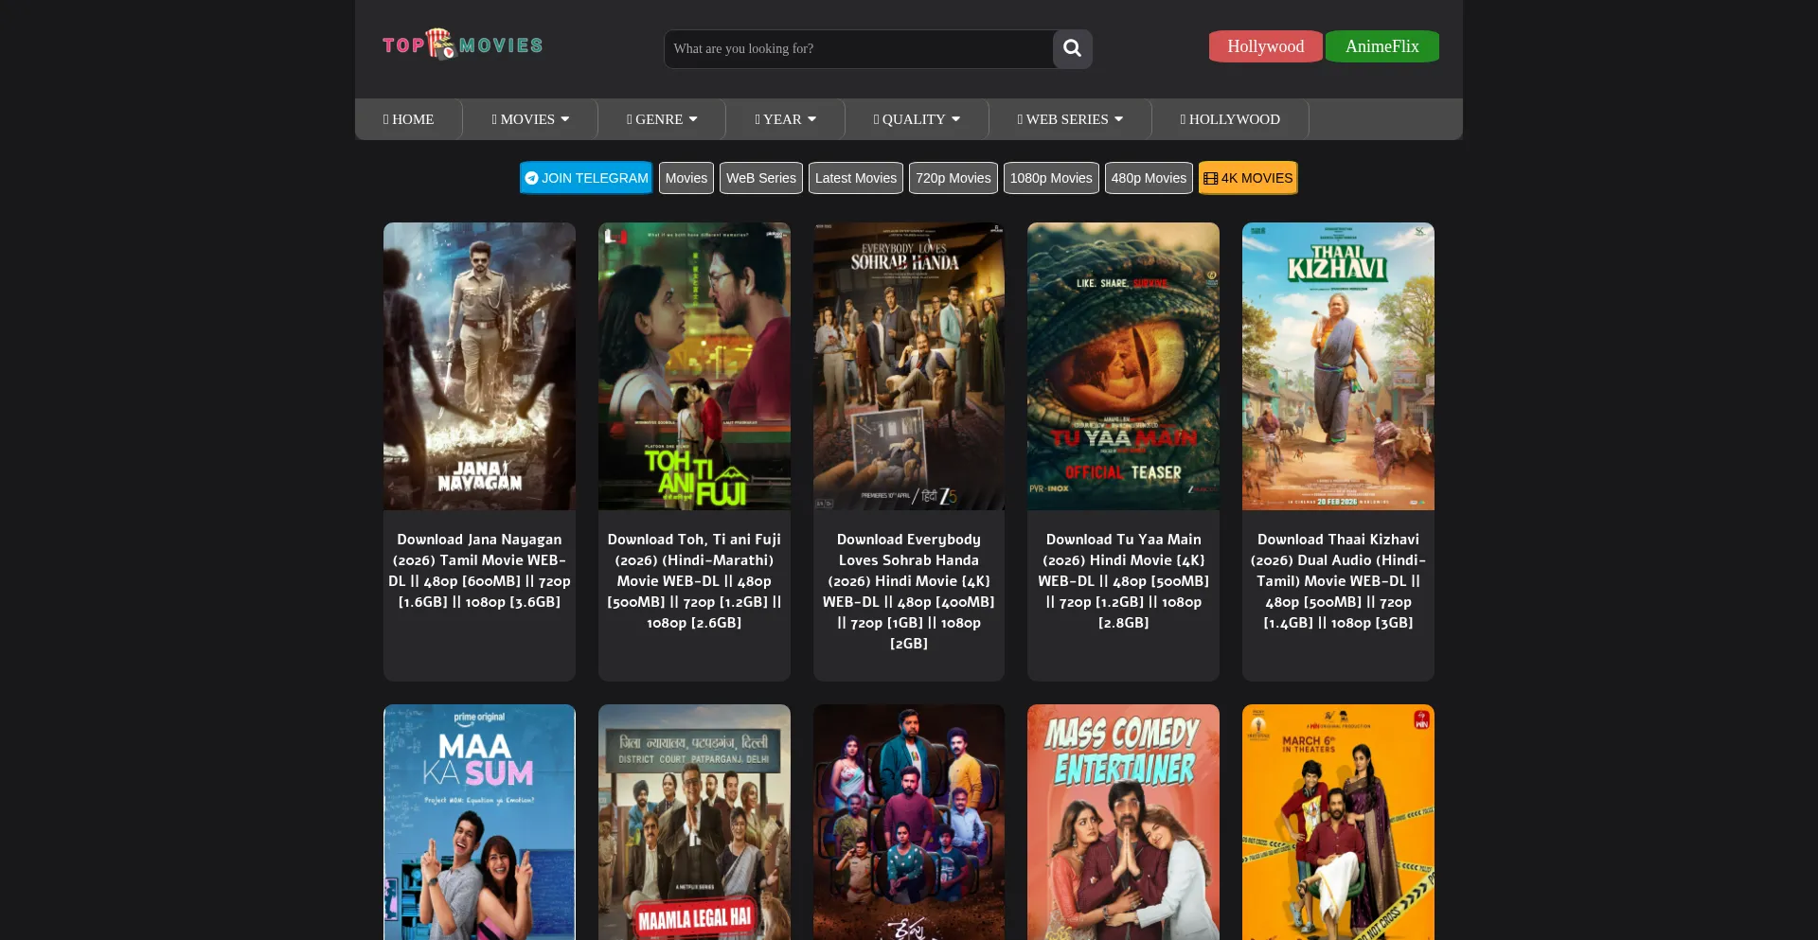
Task: Click 'Download Toh, Ti ani Fuji' title link
Action: click(694, 581)
